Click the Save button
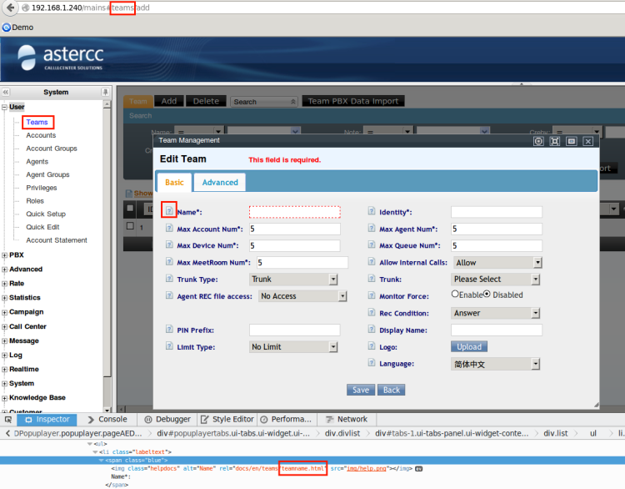The image size is (625, 489). (x=360, y=390)
